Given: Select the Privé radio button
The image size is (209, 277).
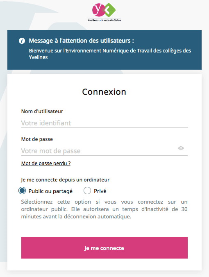Looking at the screenshot, I should [x=87, y=191].
